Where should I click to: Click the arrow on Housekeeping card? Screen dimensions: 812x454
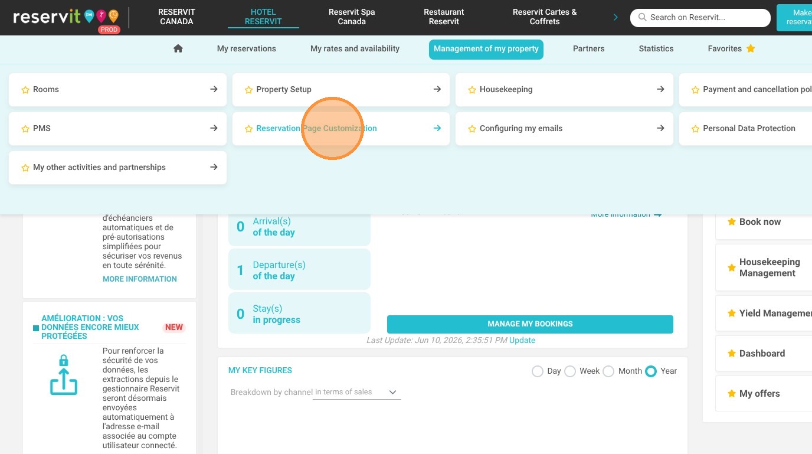click(x=660, y=89)
